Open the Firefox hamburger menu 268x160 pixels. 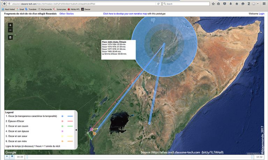point(263,4)
